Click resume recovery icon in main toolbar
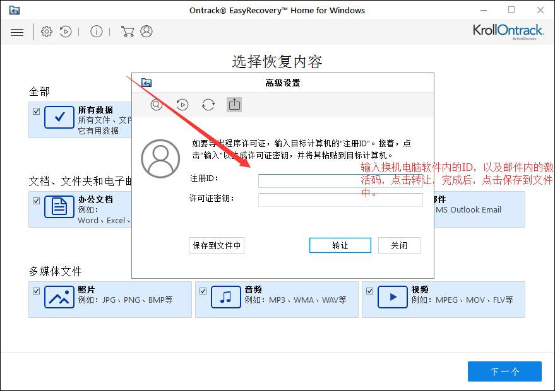The width and height of the screenshot is (555, 391). [66, 32]
